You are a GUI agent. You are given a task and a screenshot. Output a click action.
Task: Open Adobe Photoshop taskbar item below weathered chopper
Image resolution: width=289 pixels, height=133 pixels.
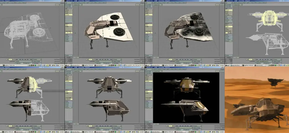click(179, 65)
